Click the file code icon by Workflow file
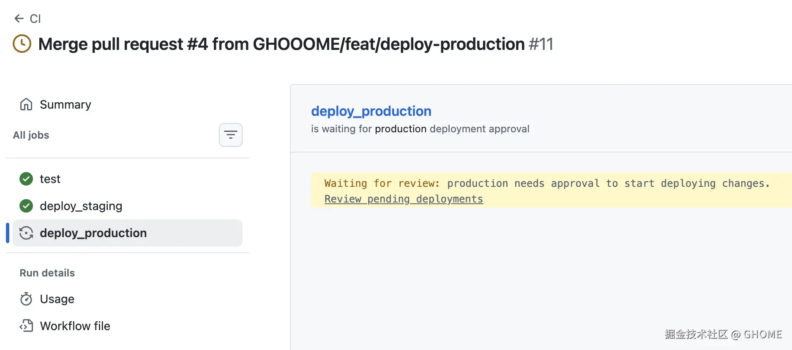This screenshot has width=792, height=350. pos(26,326)
